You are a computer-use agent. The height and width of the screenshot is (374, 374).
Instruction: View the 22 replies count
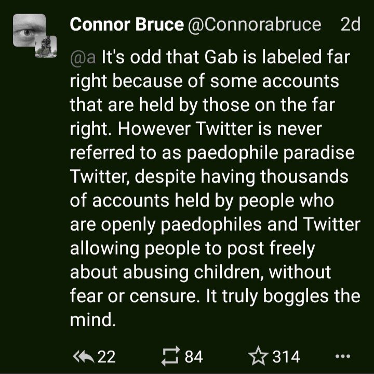(106, 356)
